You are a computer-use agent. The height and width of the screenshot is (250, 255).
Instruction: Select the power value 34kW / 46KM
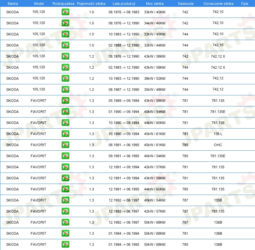tap(155, 23)
